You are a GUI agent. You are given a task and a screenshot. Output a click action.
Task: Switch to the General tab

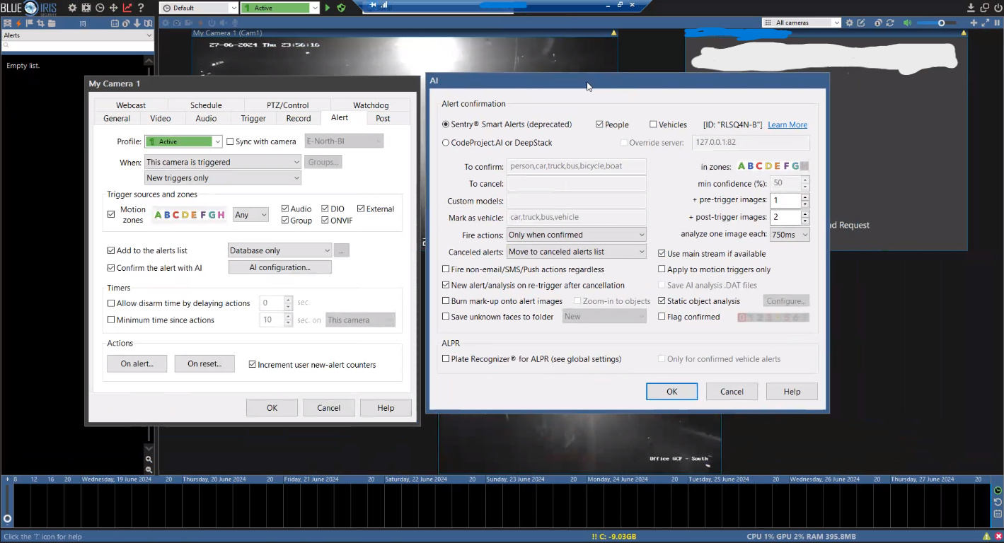click(117, 118)
